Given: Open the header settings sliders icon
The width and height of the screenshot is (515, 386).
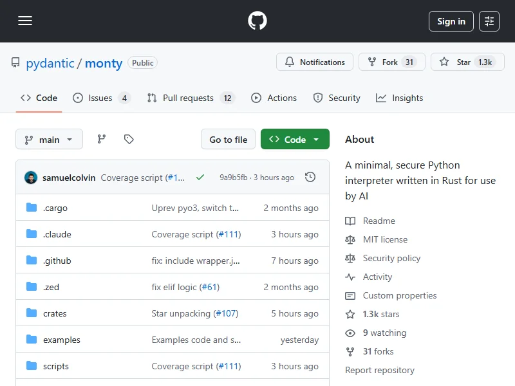Looking at the screenshot, I should pyautogui.click(x=489, y=21).
